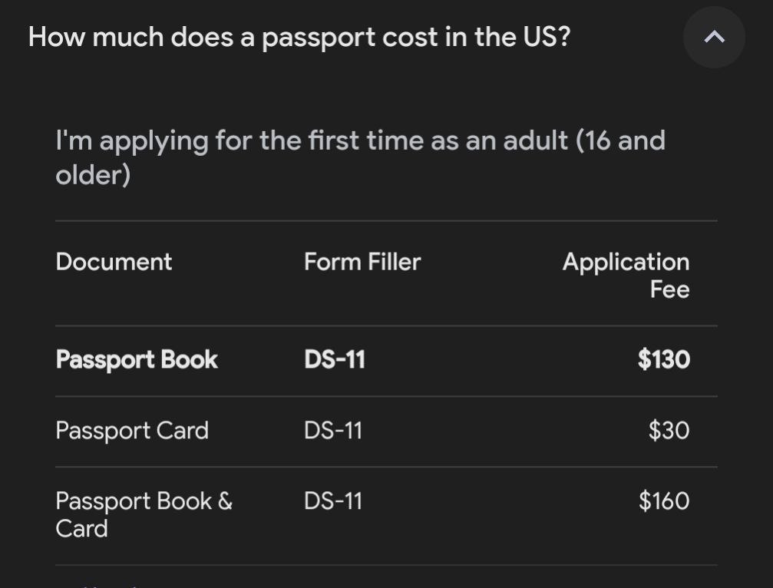
Task: Click DS-11 in the Passport Book & Card row
Action: click(332, 500)
